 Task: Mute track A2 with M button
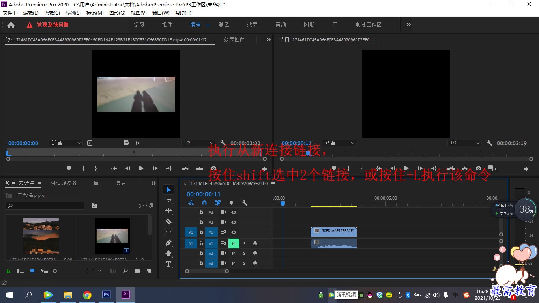pos(234,253)
